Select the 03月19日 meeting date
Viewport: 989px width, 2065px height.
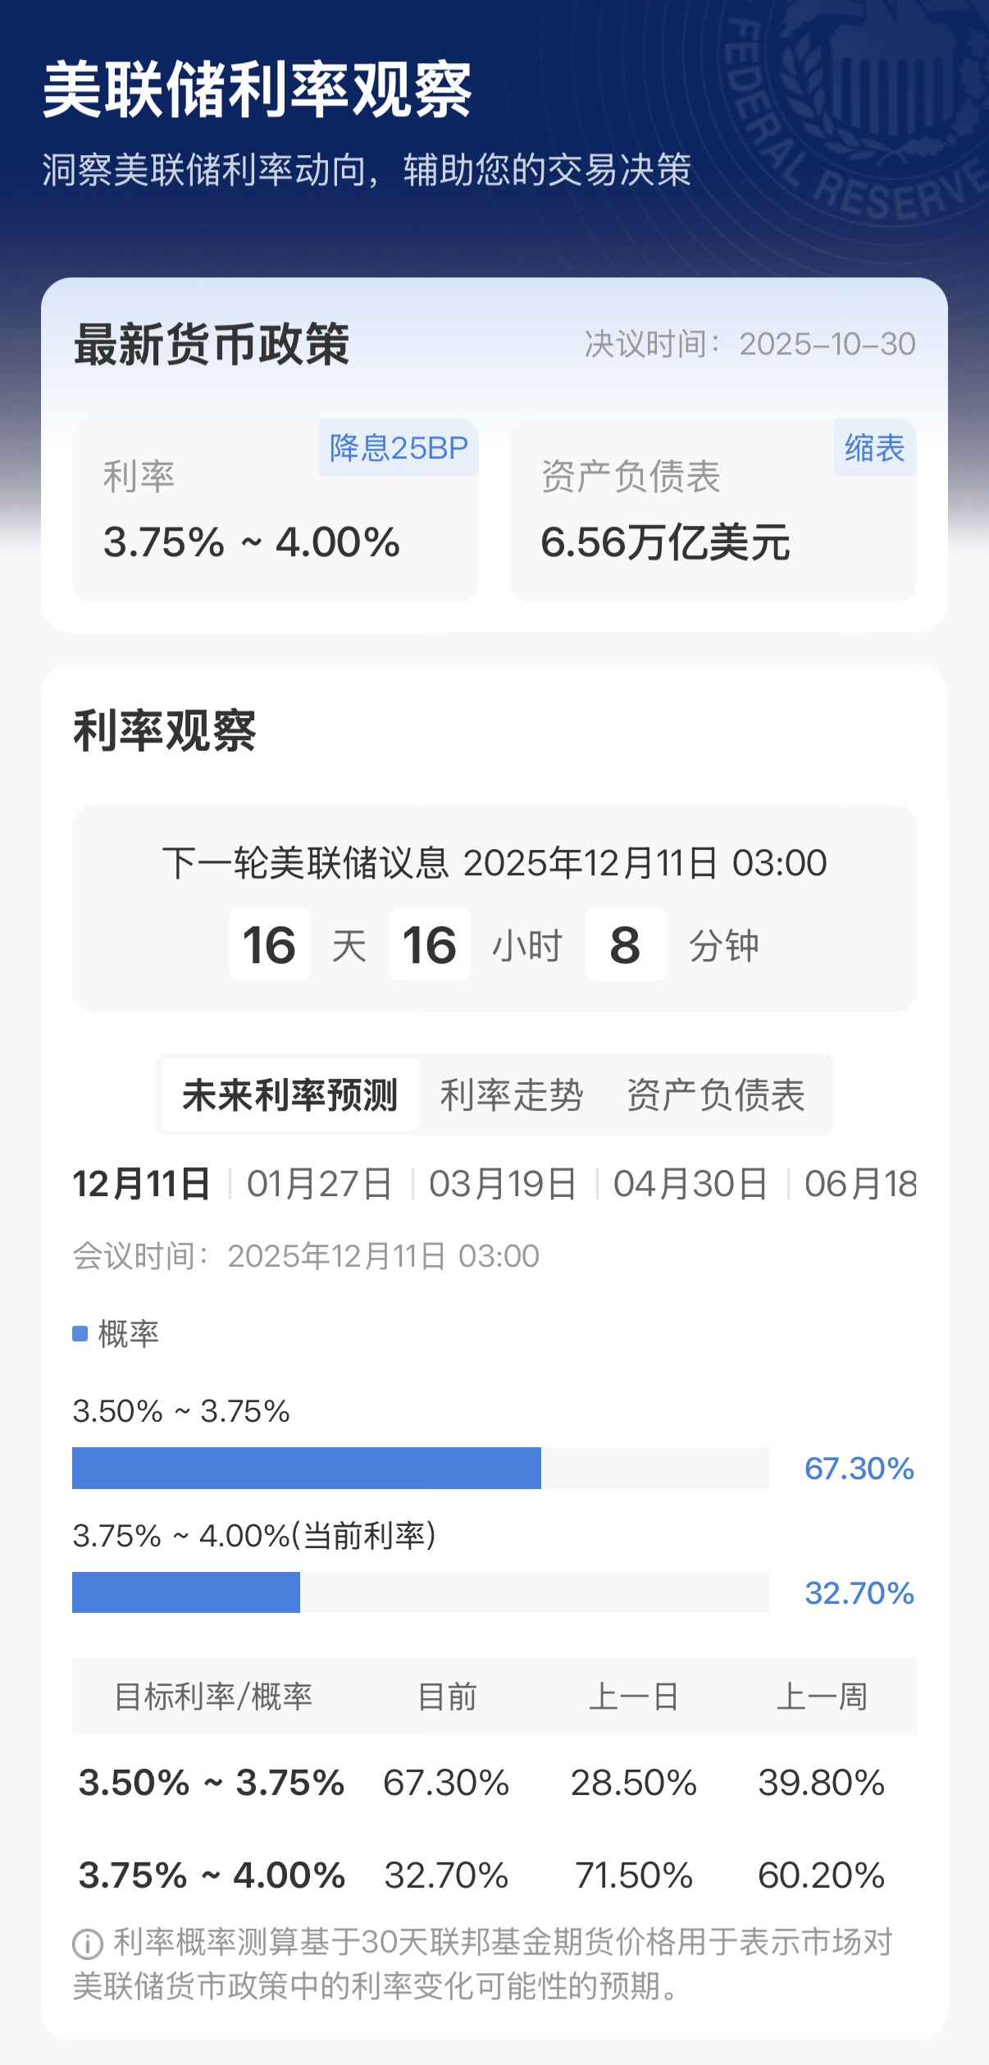coord(503,1185)
